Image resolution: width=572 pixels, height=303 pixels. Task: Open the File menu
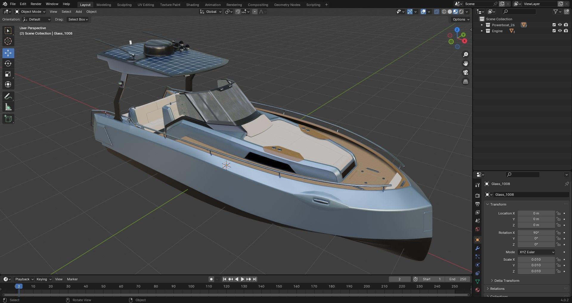click(13, 4)
